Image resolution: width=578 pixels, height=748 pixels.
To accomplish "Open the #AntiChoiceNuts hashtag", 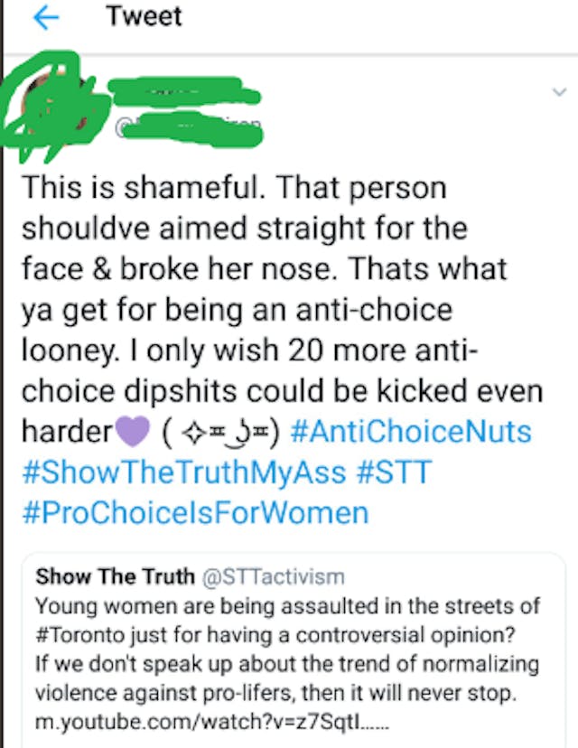I will pyautogui.click(x=412, y=431).
